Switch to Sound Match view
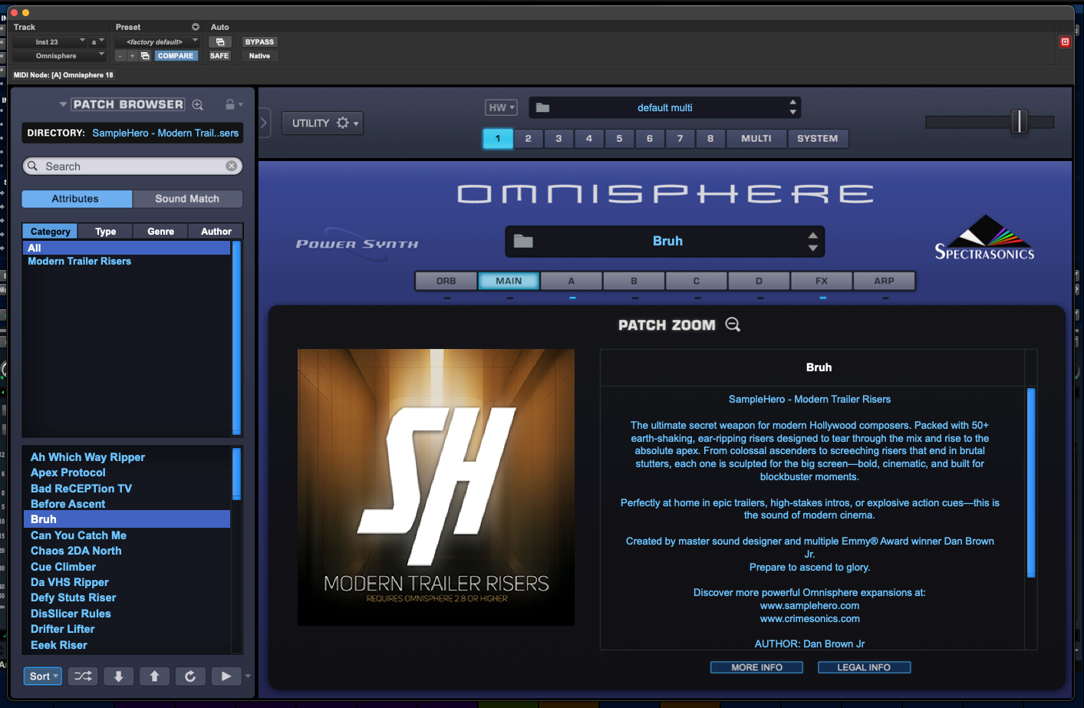 pyautogui.click(x=187, y=199)
